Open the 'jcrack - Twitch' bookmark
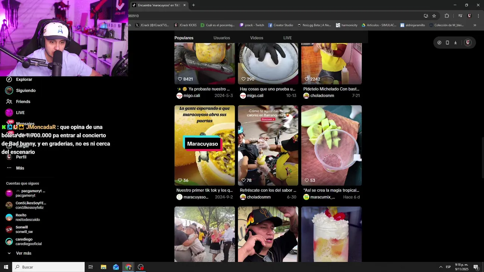 [252, 25]
